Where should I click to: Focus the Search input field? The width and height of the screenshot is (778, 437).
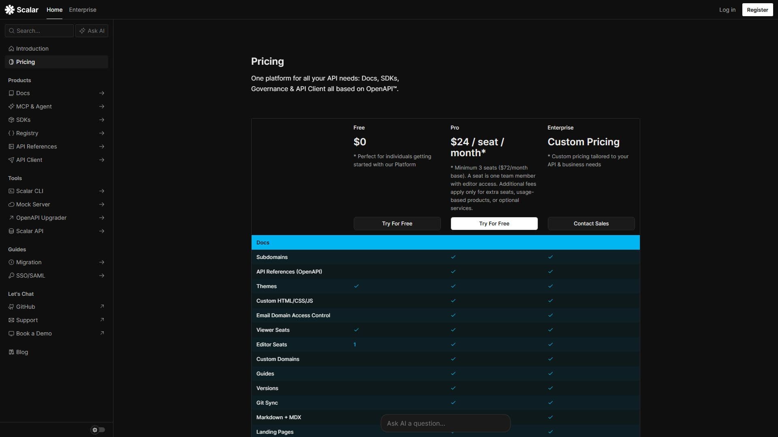pos(39,31)
